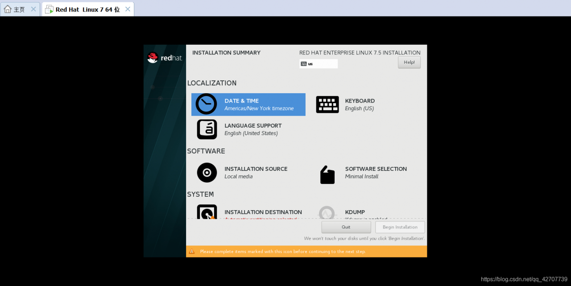Click the Help! button
The image size is (571, 286).
(x=409, y=62)
